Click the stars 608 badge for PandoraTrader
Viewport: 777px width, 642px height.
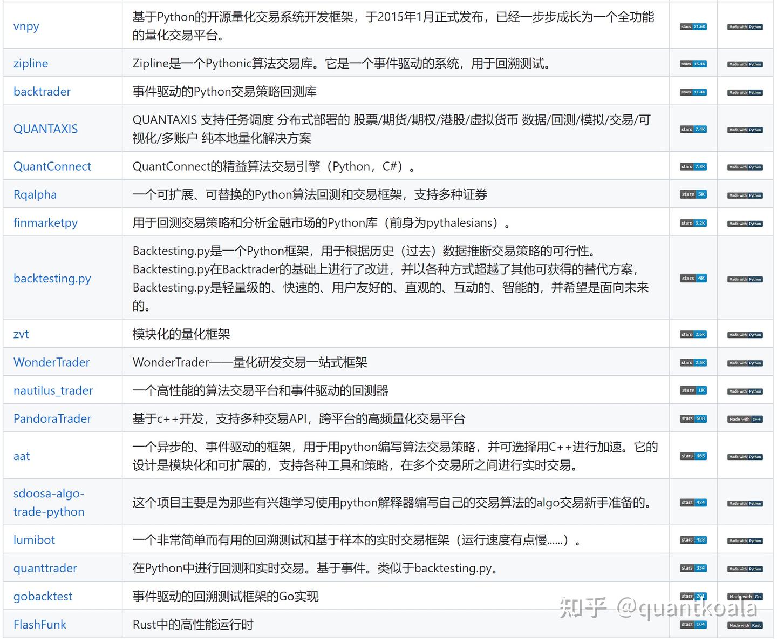693,418
